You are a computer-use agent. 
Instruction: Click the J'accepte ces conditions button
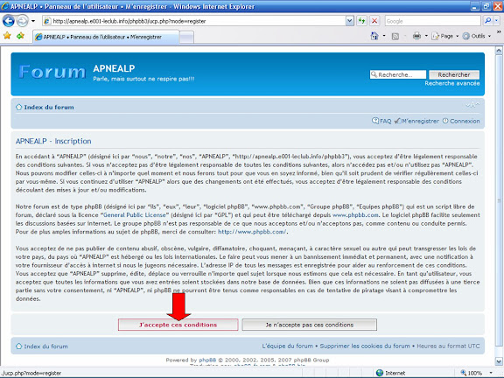[178, 325]
